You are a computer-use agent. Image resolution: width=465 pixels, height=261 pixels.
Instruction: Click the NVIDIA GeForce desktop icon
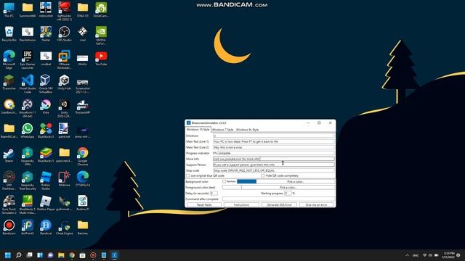(101, 36)
